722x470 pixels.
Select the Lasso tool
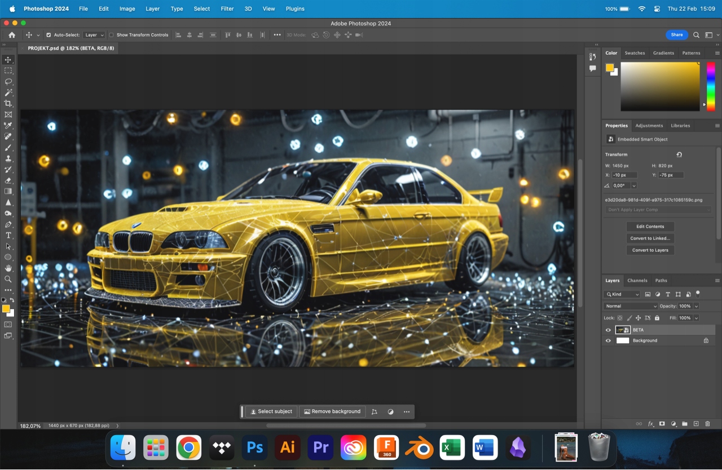pyautogui.click(x=8, y=82)
